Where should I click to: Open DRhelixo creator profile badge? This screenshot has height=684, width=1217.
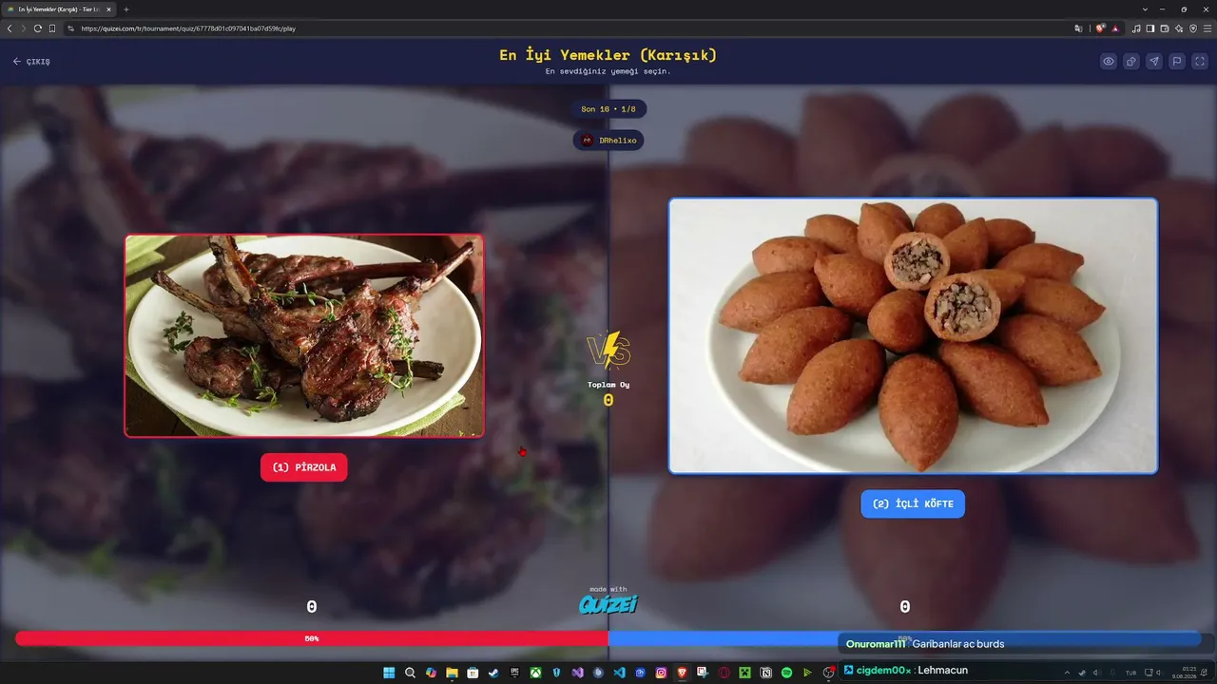[608, 141]
